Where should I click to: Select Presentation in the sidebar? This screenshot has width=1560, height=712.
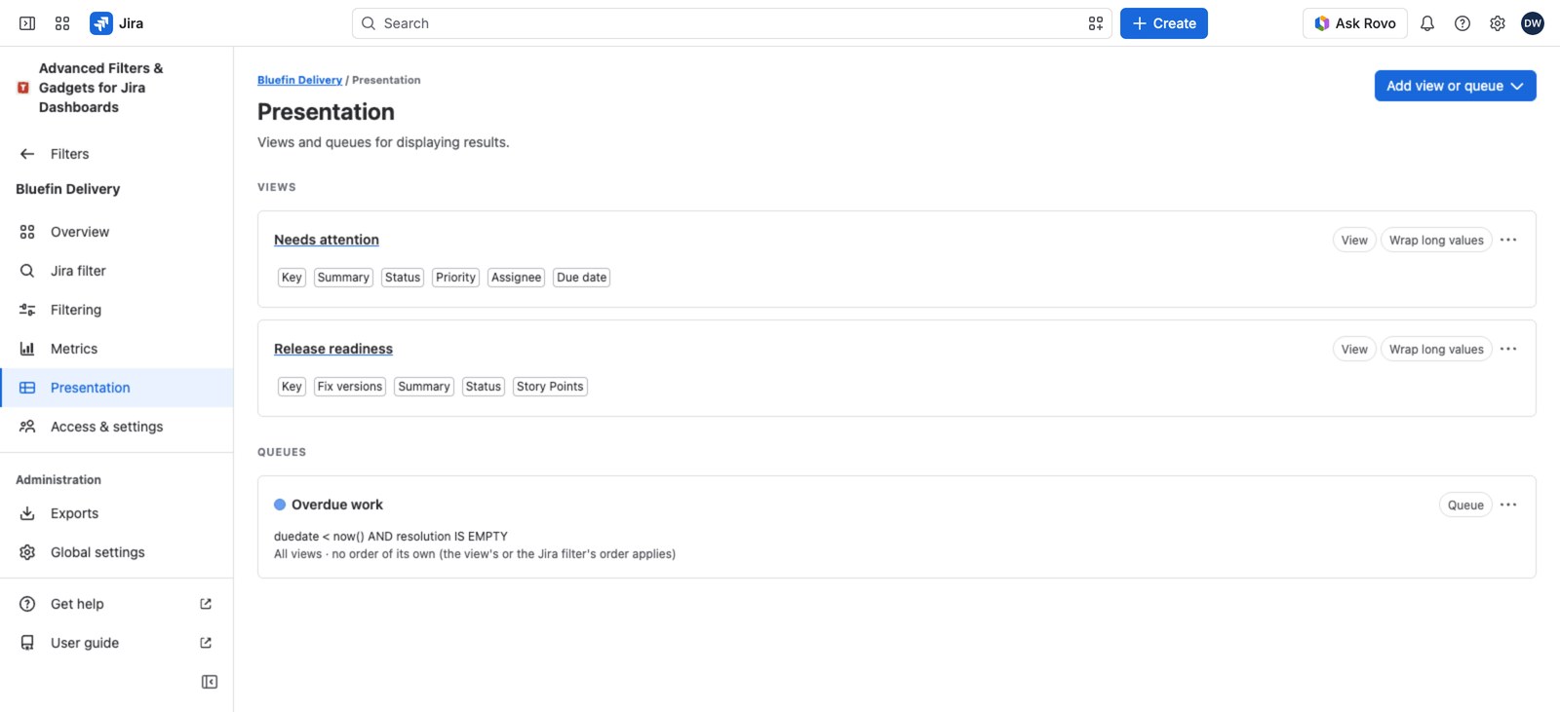[117, 388]
